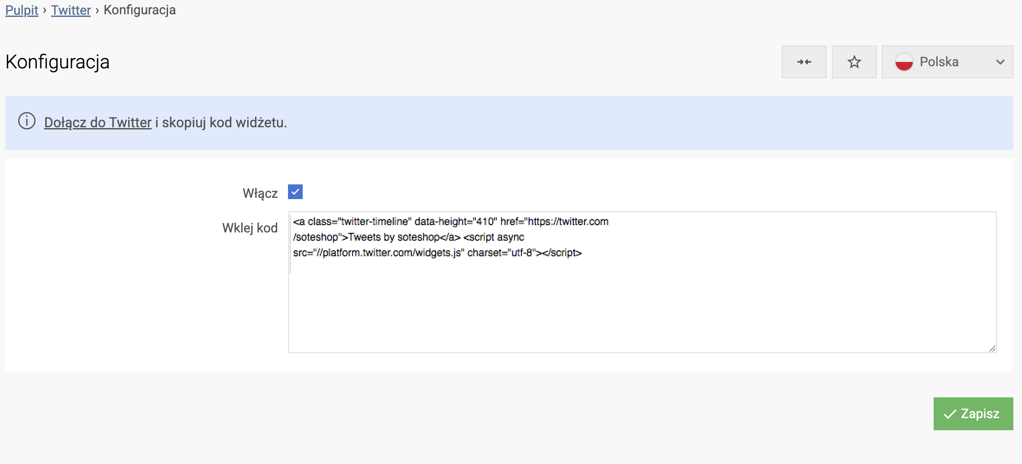Click the Polish flag icon
1022x464 pixels.
904,62
